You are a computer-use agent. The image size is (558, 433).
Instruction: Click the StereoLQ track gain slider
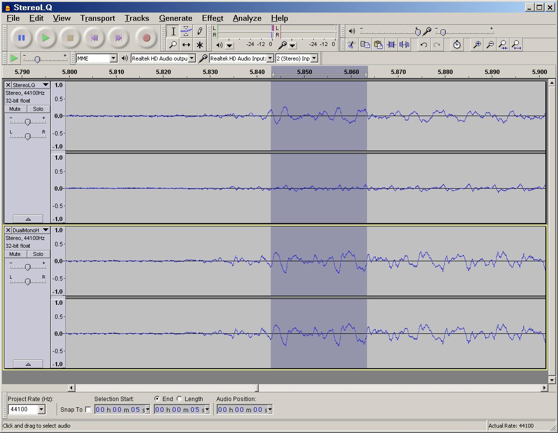[x=28, y=122]
